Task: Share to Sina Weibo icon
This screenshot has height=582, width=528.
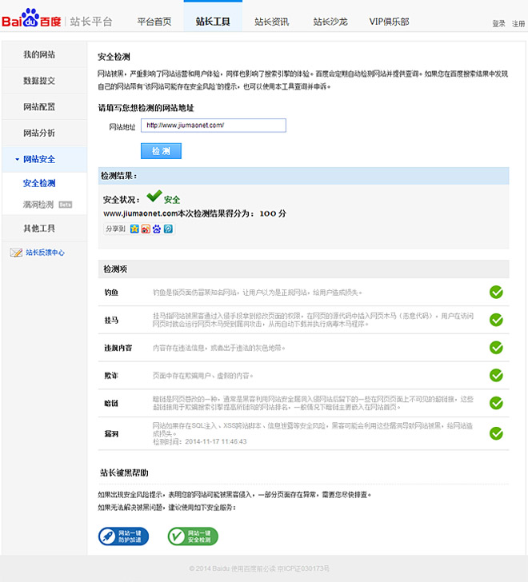Action: pos(145,229)
